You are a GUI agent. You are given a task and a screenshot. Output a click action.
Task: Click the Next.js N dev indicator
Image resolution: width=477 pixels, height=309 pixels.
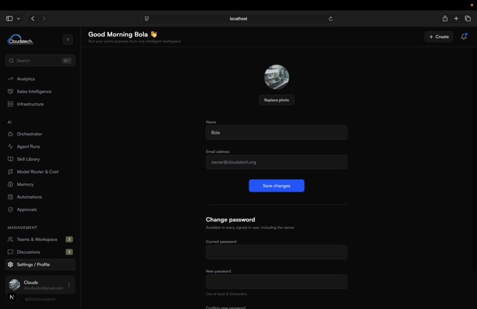click(12, 297)
